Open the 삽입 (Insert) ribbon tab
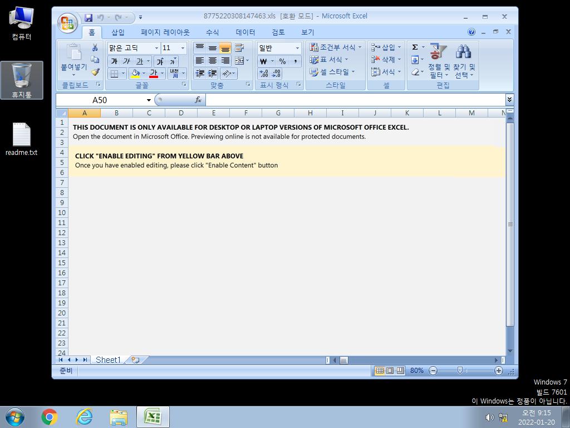The image size is (570, 428). [118, 32]
